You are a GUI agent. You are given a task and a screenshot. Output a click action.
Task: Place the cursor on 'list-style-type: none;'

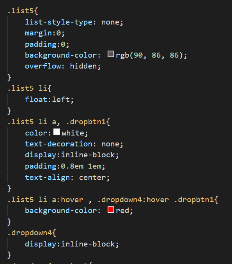point(74,22)
